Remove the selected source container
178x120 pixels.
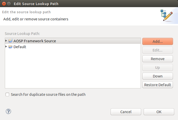158,59
